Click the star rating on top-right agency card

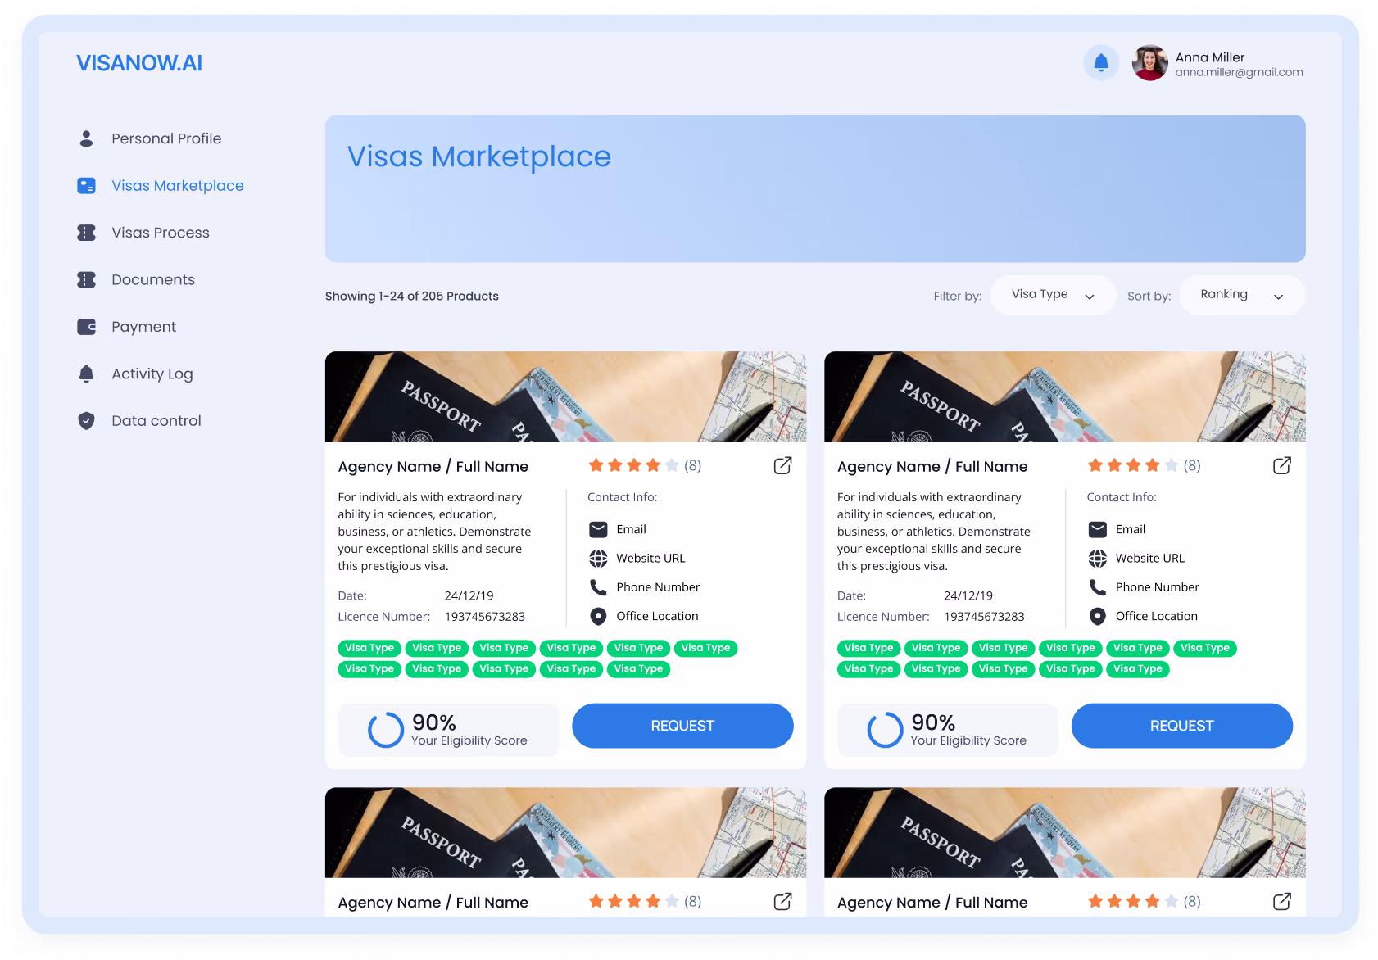click(x=1133, y=465)
